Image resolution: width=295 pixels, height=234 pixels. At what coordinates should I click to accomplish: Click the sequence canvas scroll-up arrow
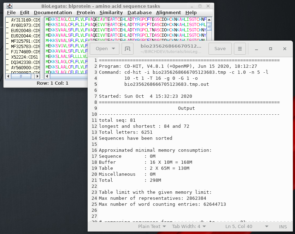point(210,19)
